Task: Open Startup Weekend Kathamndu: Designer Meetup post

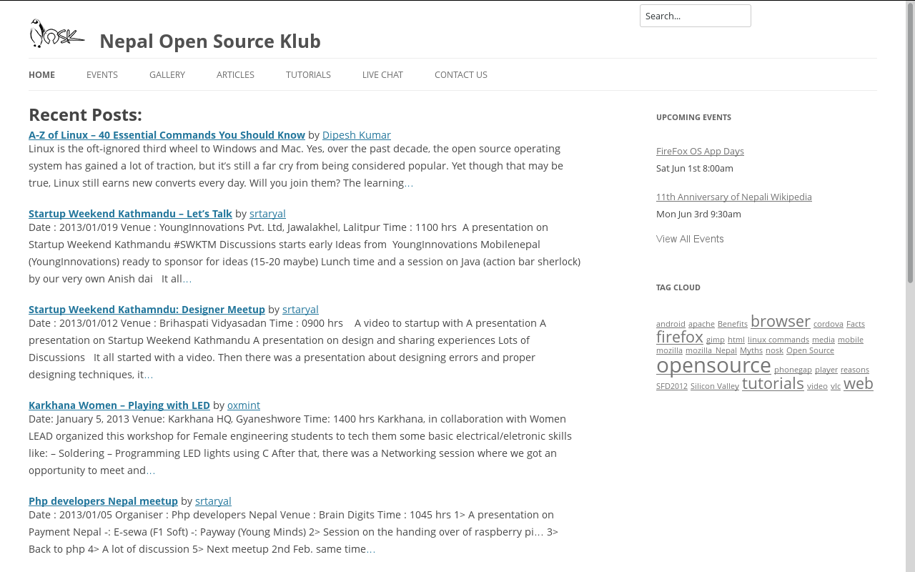Action: pyautogui.click(x=147, y=310)
